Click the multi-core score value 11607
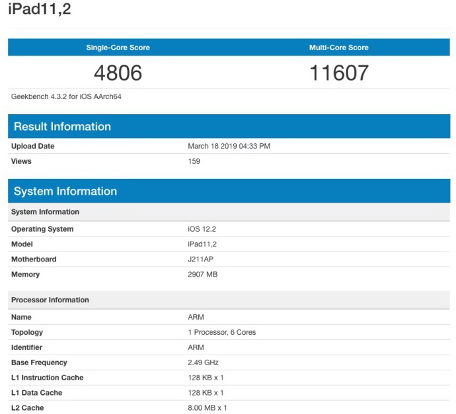Image resolution: width=456 pixels, height=414 pixels. click(x=339, y=73)
